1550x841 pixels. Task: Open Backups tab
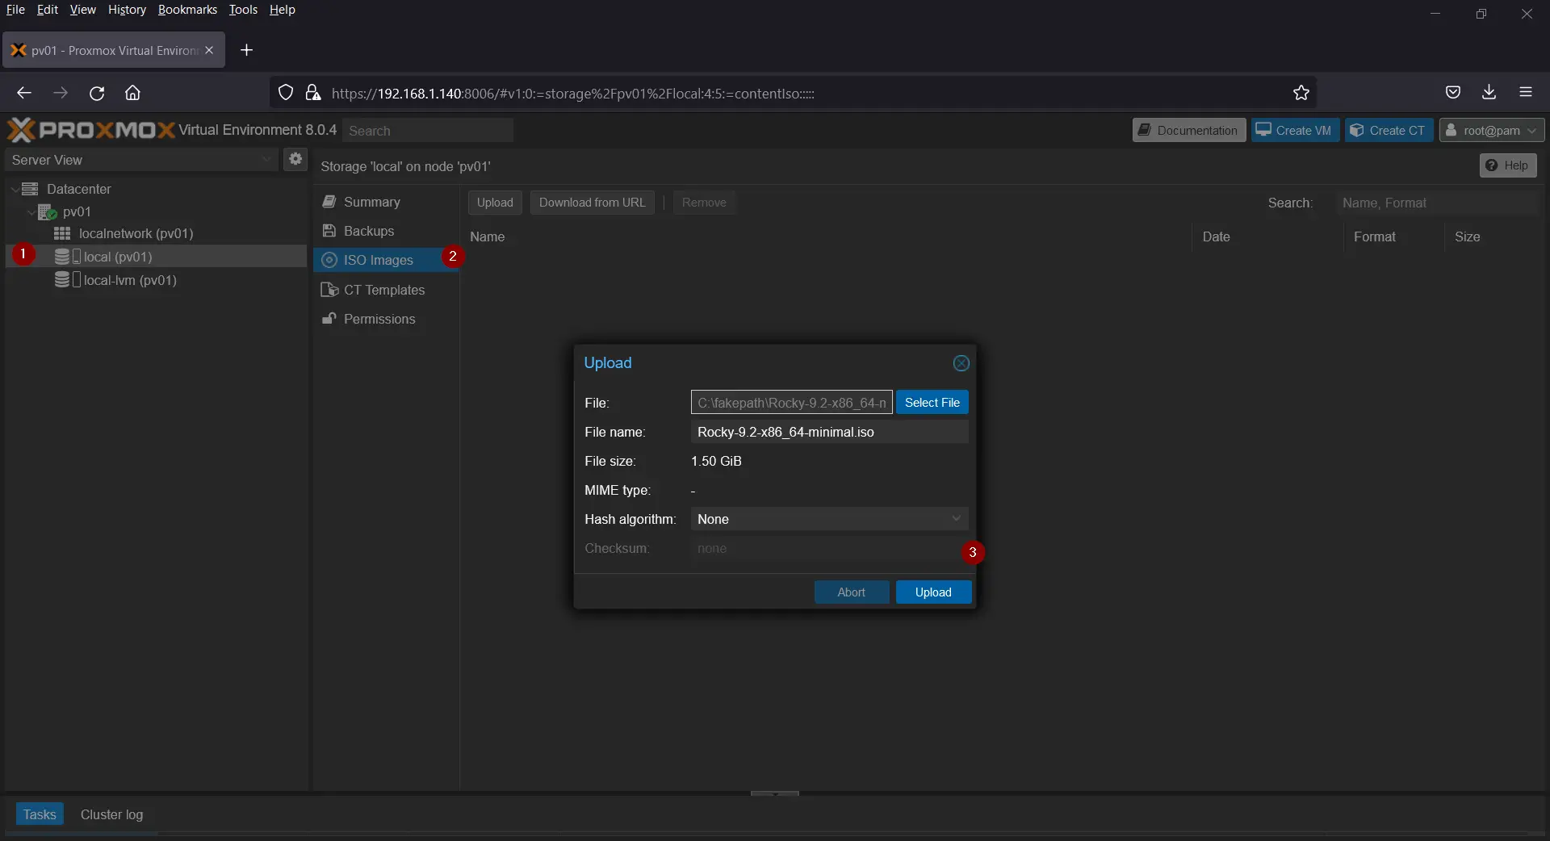[386, 231]
